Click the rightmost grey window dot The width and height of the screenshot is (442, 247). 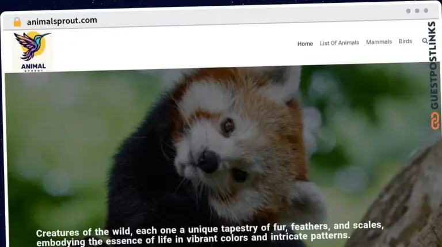coord(426,10)
